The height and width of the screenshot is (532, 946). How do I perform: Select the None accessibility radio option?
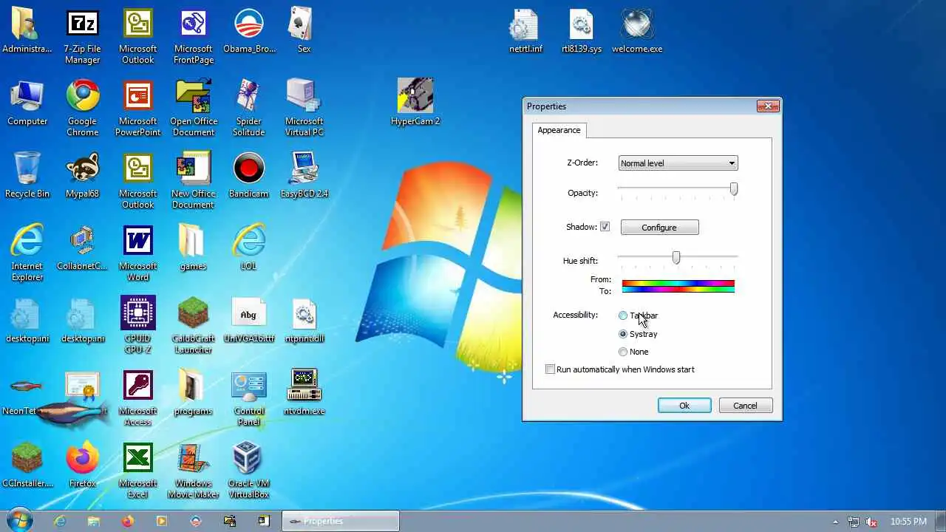tap(623, 352)
